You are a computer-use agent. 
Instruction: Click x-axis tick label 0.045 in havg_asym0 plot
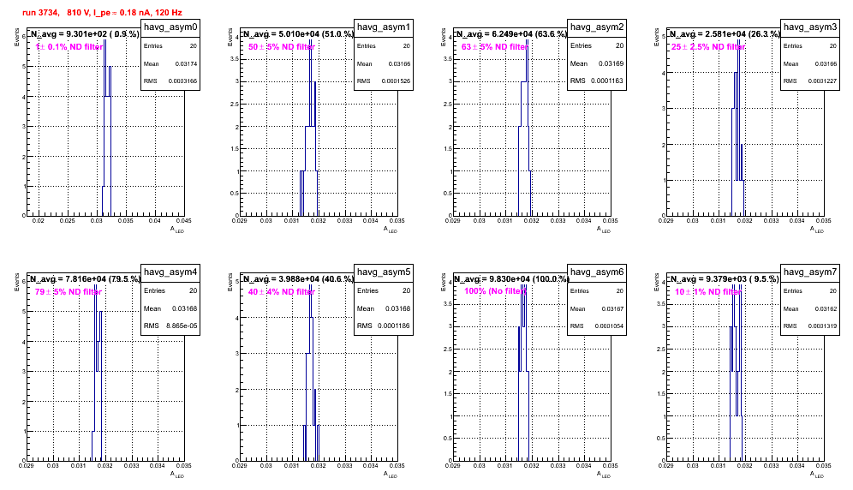tap(184, 221)
